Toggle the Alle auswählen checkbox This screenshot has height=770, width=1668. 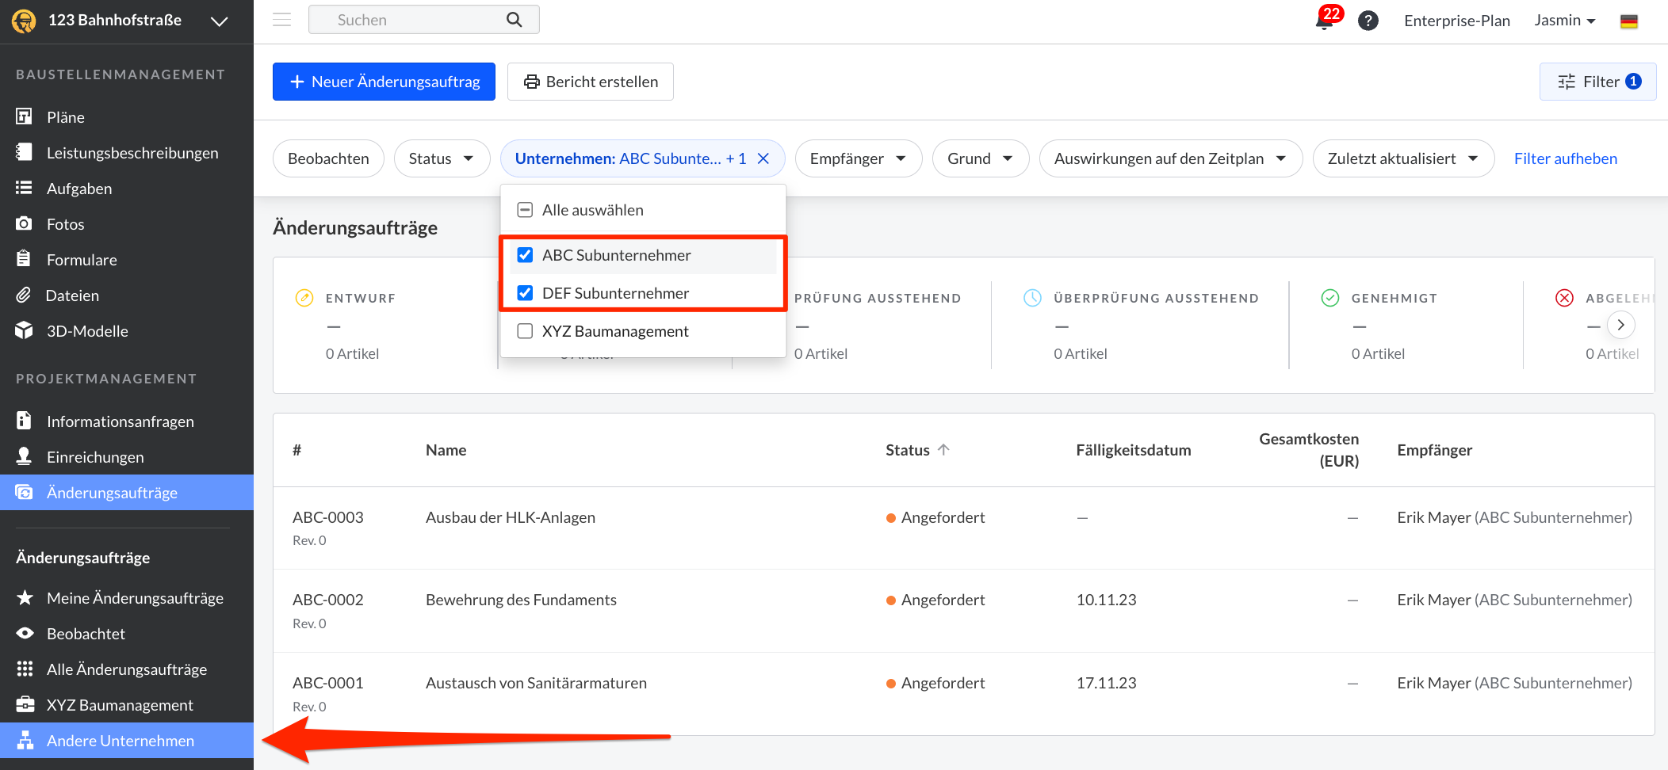(x=525, y=210)
